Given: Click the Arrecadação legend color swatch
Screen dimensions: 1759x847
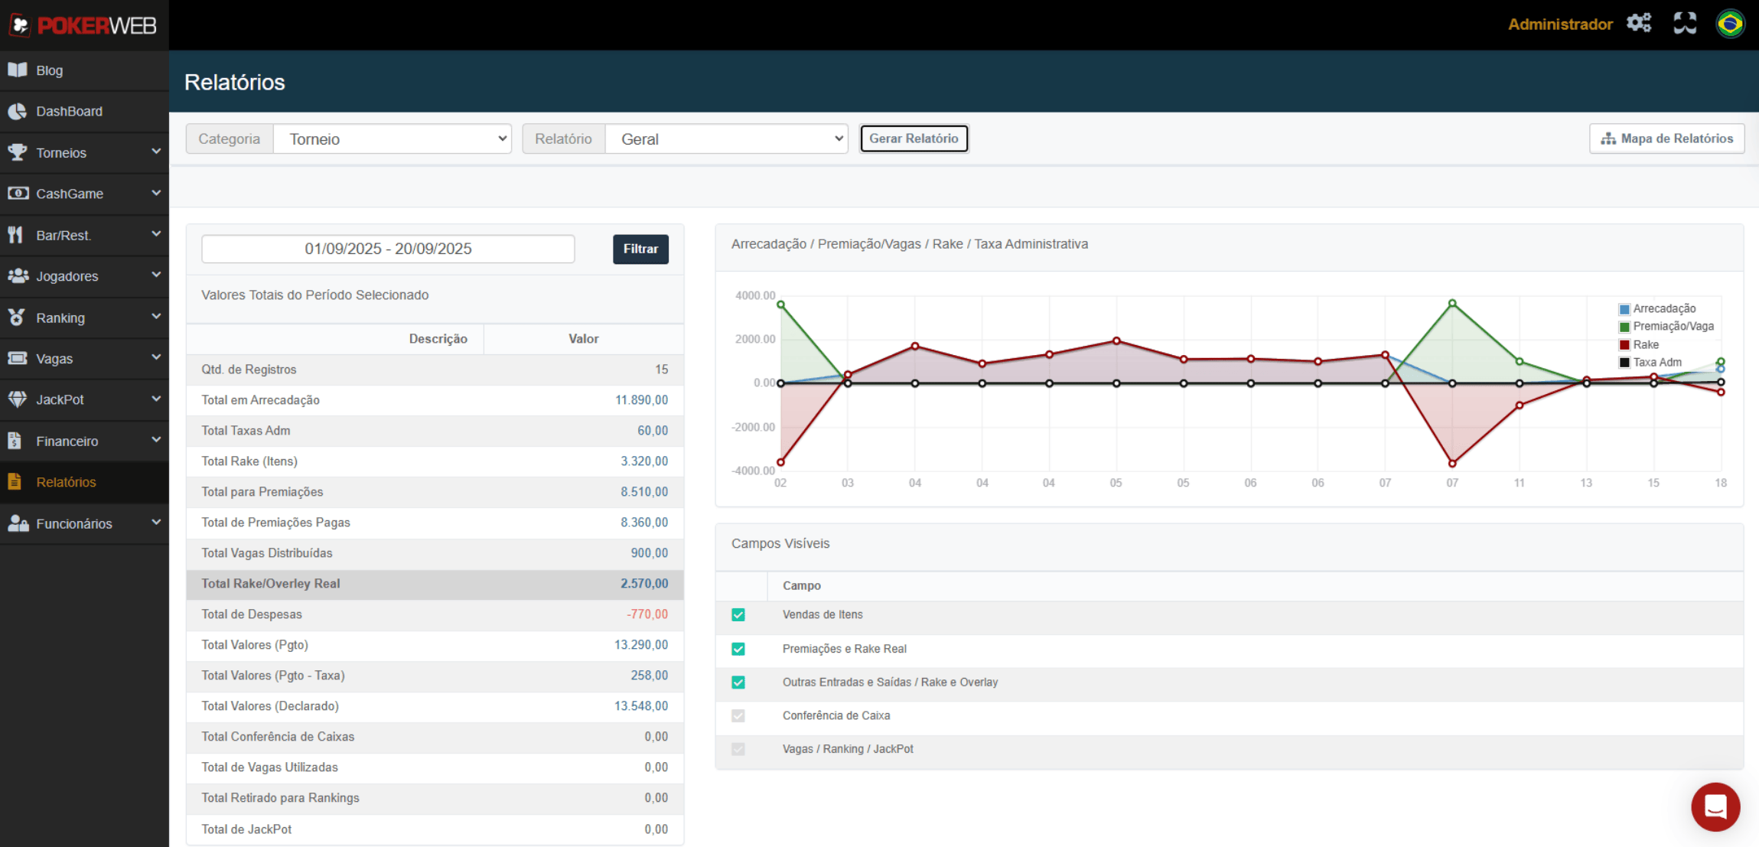Looking at the screenshot, I should coord(1624,309).
